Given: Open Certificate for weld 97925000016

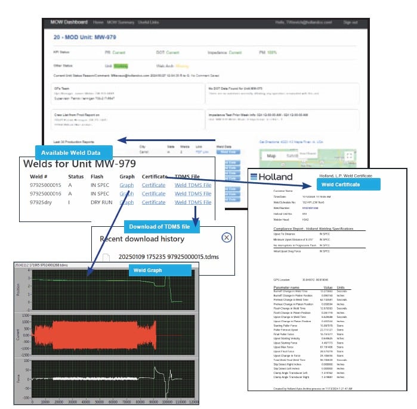Looking at the screenshot, I should point(153,193).
